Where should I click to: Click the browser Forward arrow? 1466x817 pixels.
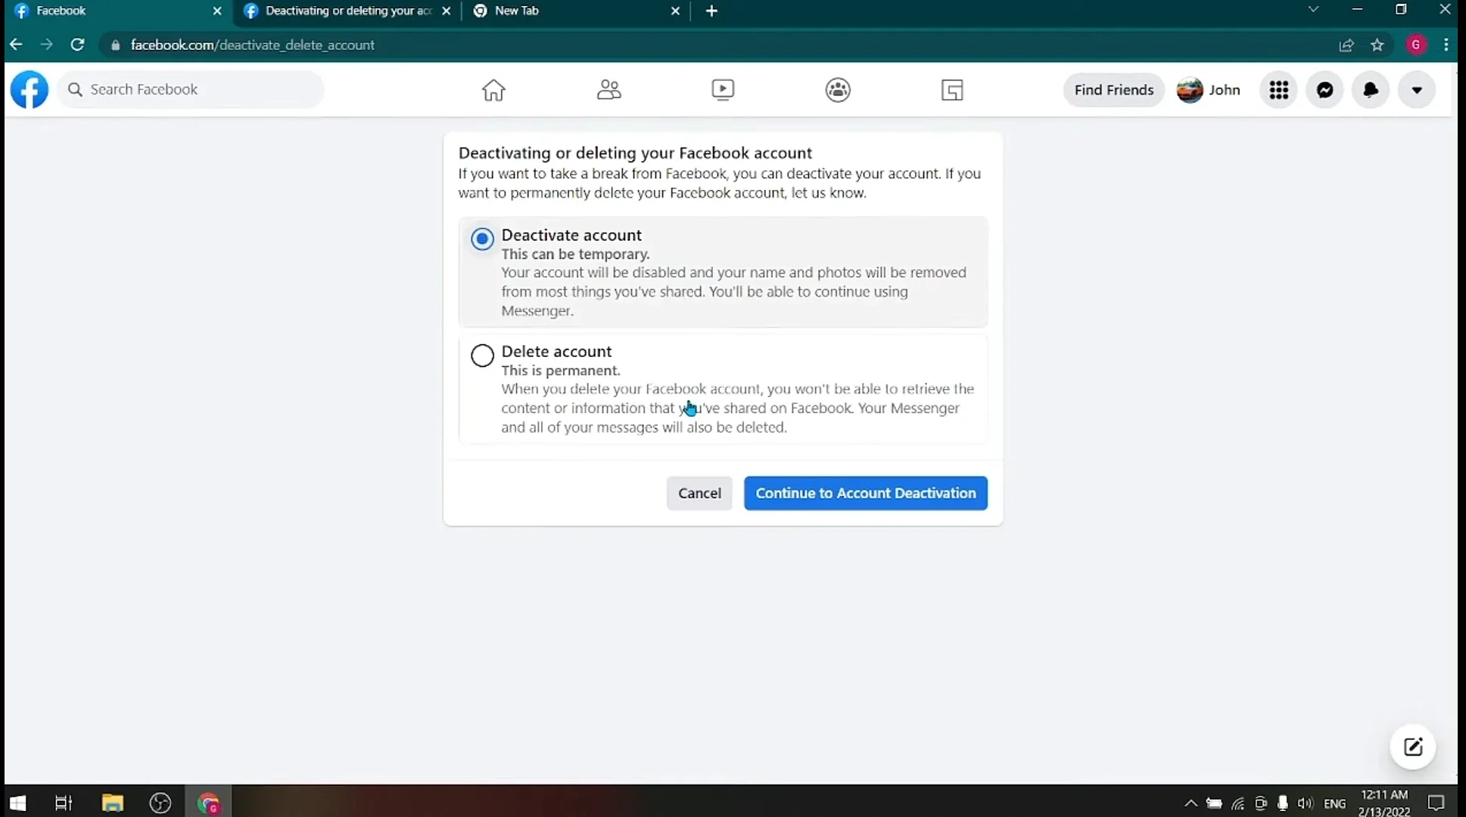point(47,45)
